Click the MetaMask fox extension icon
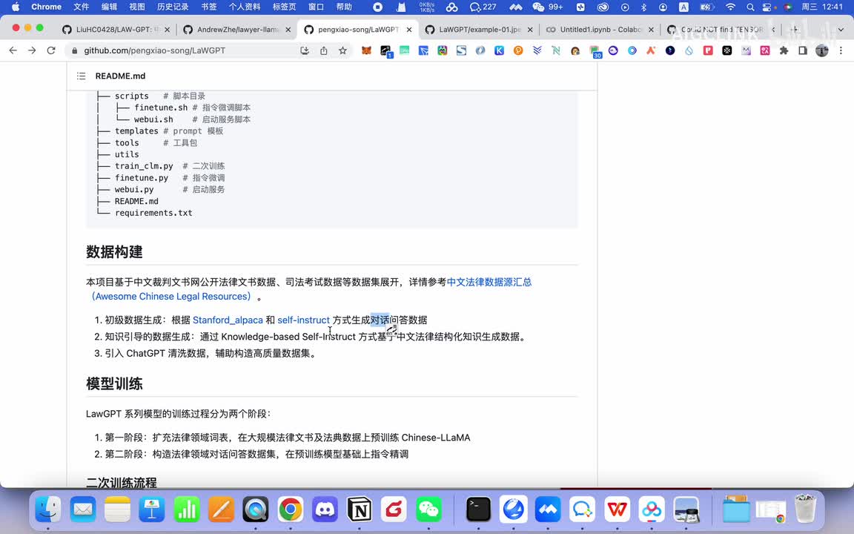Viewport: 854px width, 534px height. pyautogui.click(x=366, y=50)
